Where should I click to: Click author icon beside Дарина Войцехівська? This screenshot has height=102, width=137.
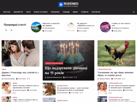(x=45, y=77)
